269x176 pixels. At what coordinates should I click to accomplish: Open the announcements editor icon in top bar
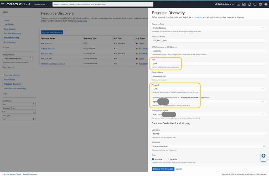[244, 4]
